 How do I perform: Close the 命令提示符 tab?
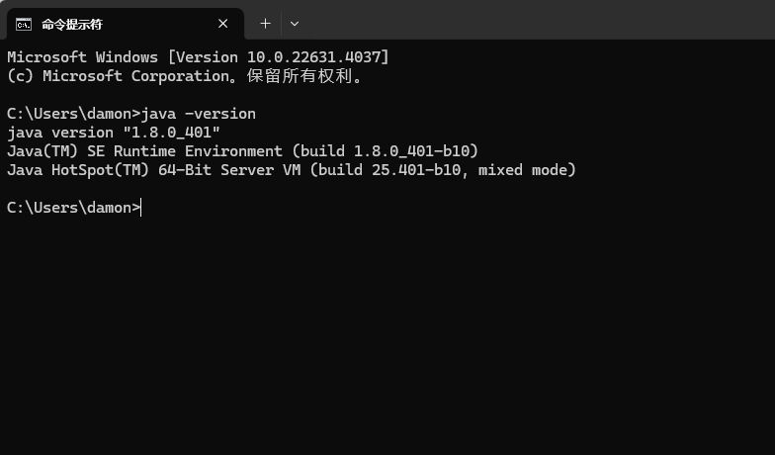click(223, 24)
